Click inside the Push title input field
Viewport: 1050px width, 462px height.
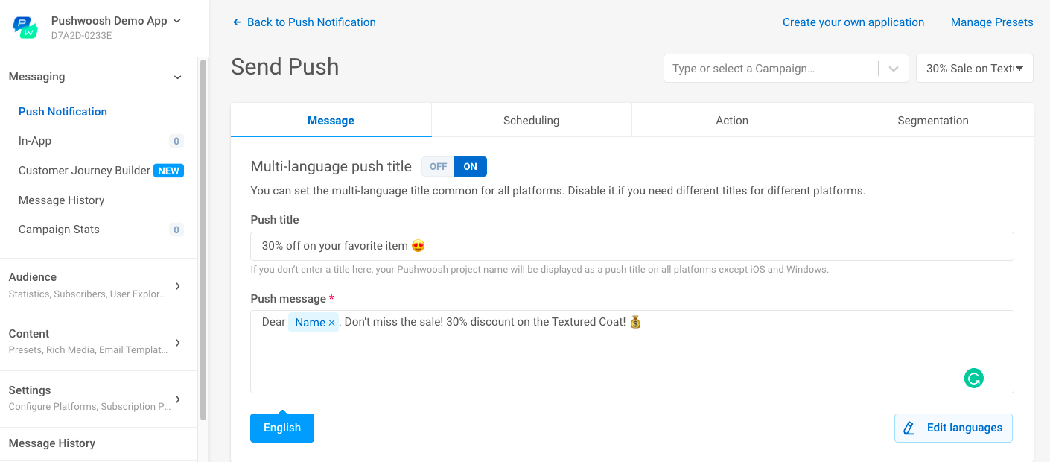[x=632, y=246]
